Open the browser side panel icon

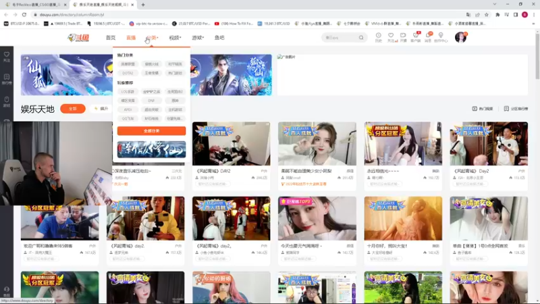click(516, 15)
